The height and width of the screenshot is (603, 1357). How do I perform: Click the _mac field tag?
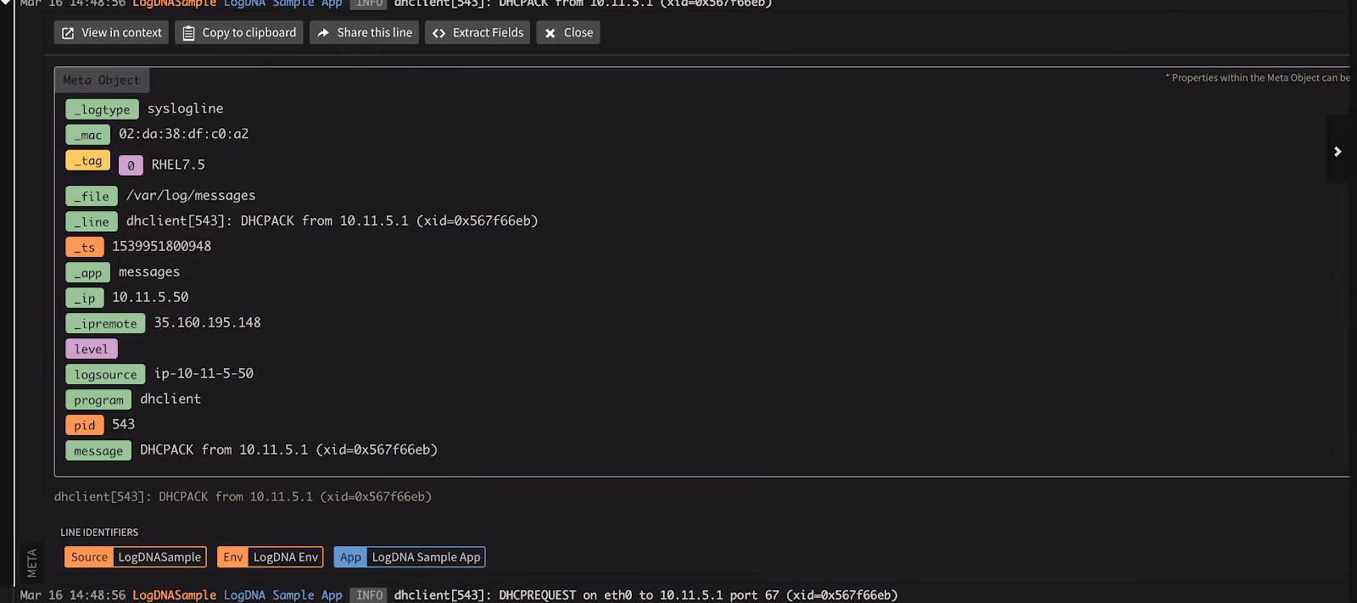coord(87,135)
